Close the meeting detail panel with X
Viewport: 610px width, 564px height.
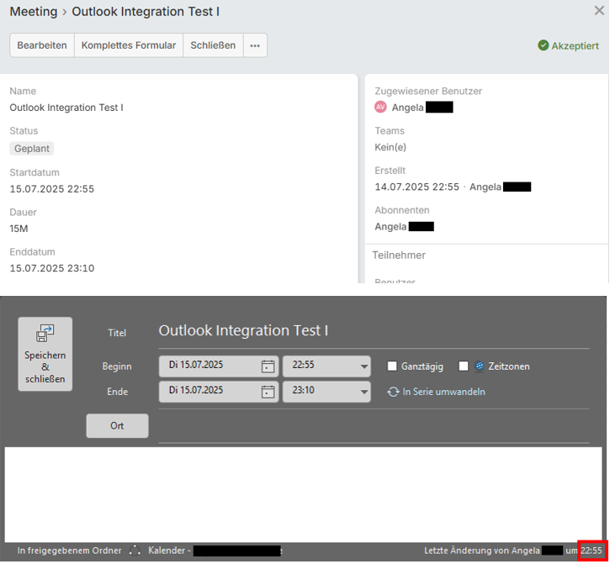[600, 10]
